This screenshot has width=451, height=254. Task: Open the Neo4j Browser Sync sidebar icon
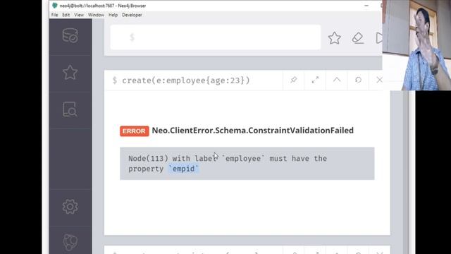click(x=70, y=243)
